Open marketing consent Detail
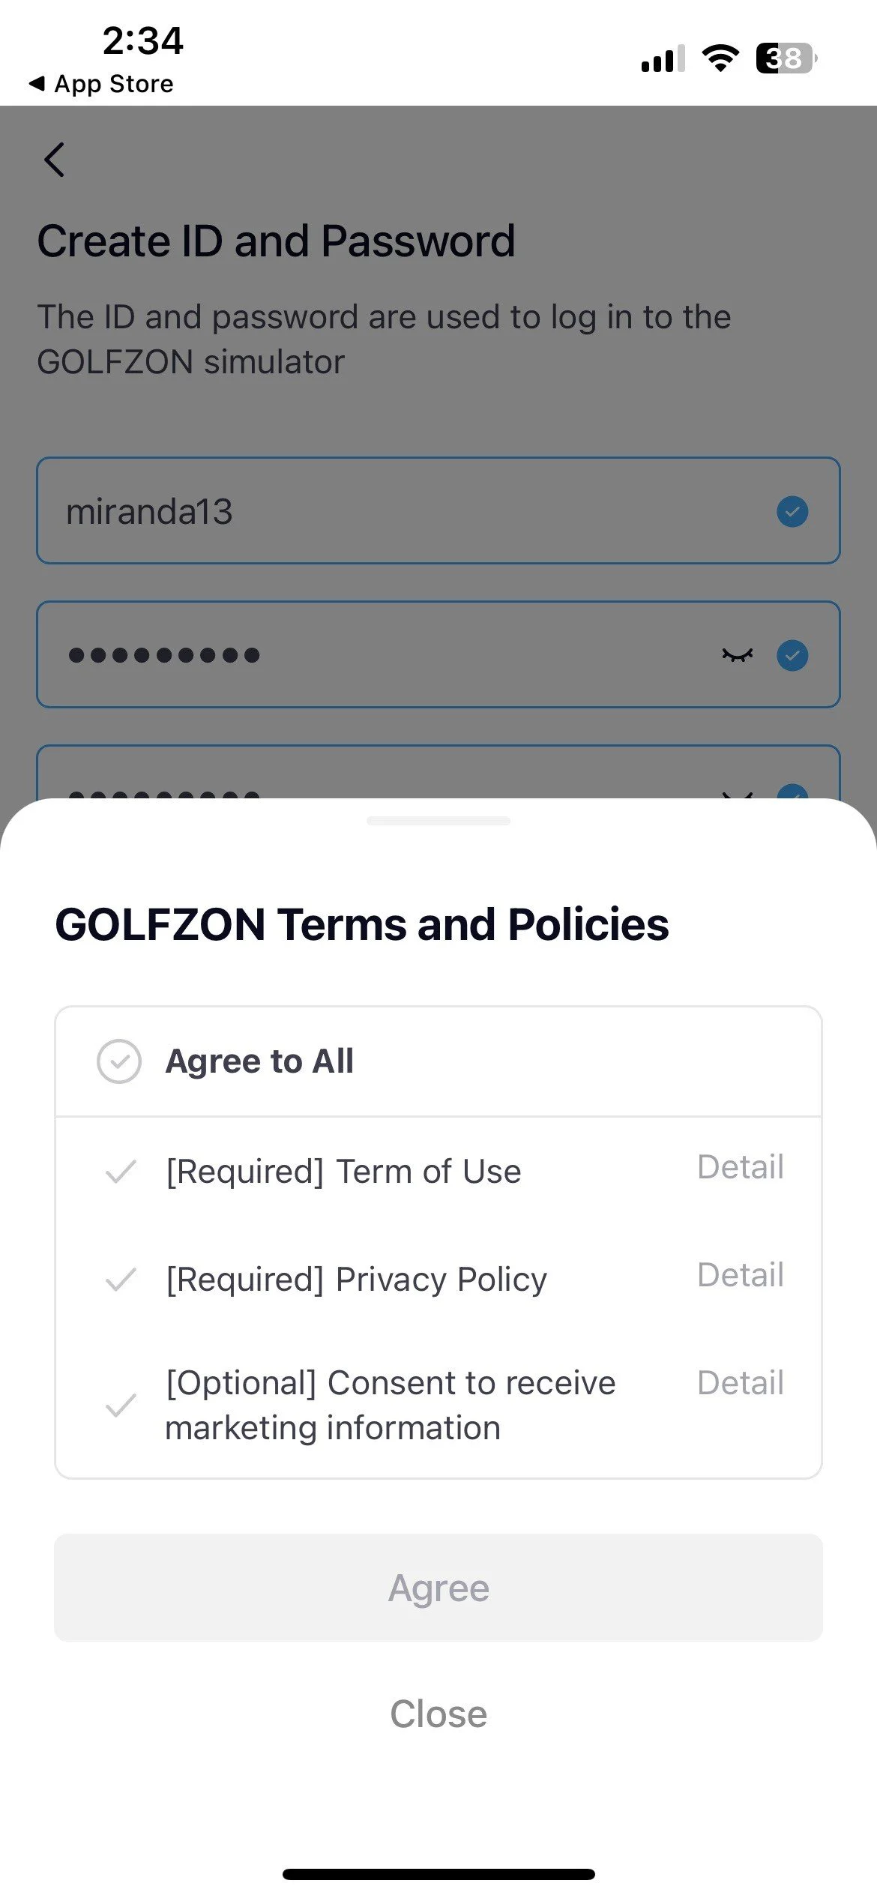 pyautogui.click(x=740, y=1383)
